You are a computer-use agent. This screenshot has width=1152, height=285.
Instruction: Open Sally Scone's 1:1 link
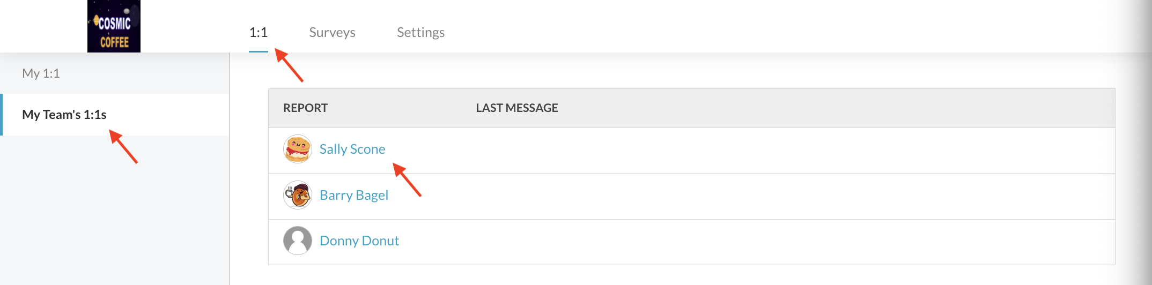pyautogui.click(x=352, y=149)
